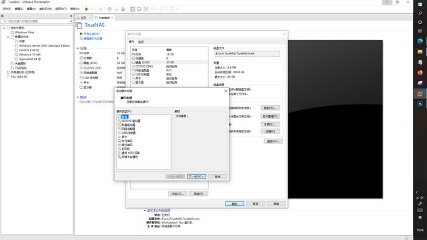Screen dimensions: 427x240
Task: Open the Edit menu
Action: pyautogui.click(x=19, y=9)
